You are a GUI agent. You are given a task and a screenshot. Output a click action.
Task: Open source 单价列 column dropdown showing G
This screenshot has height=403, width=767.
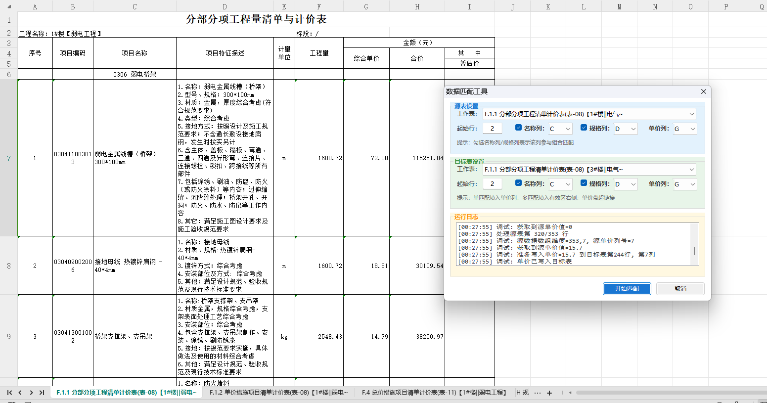click(684, 129)
